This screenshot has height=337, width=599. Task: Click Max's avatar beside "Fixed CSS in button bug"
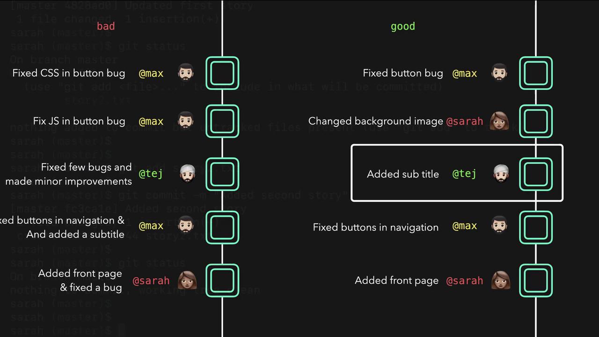click(x=186, y=73)
